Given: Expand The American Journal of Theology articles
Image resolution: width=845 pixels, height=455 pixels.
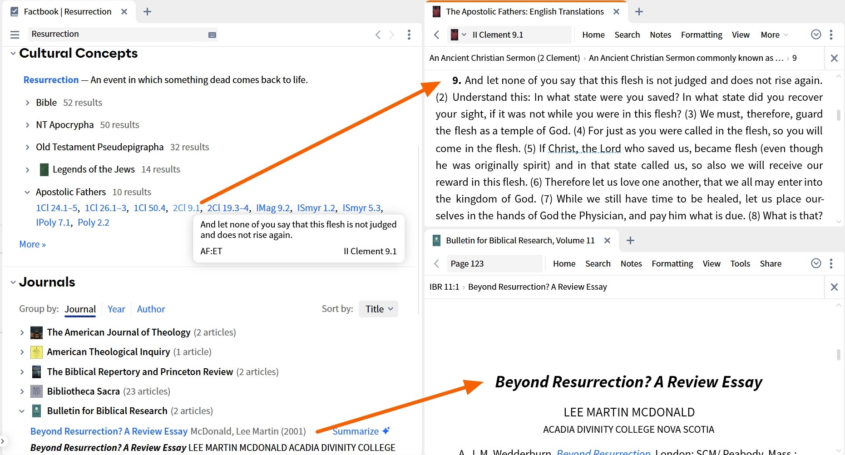Looking at the screenshot, I should (21, 333).
